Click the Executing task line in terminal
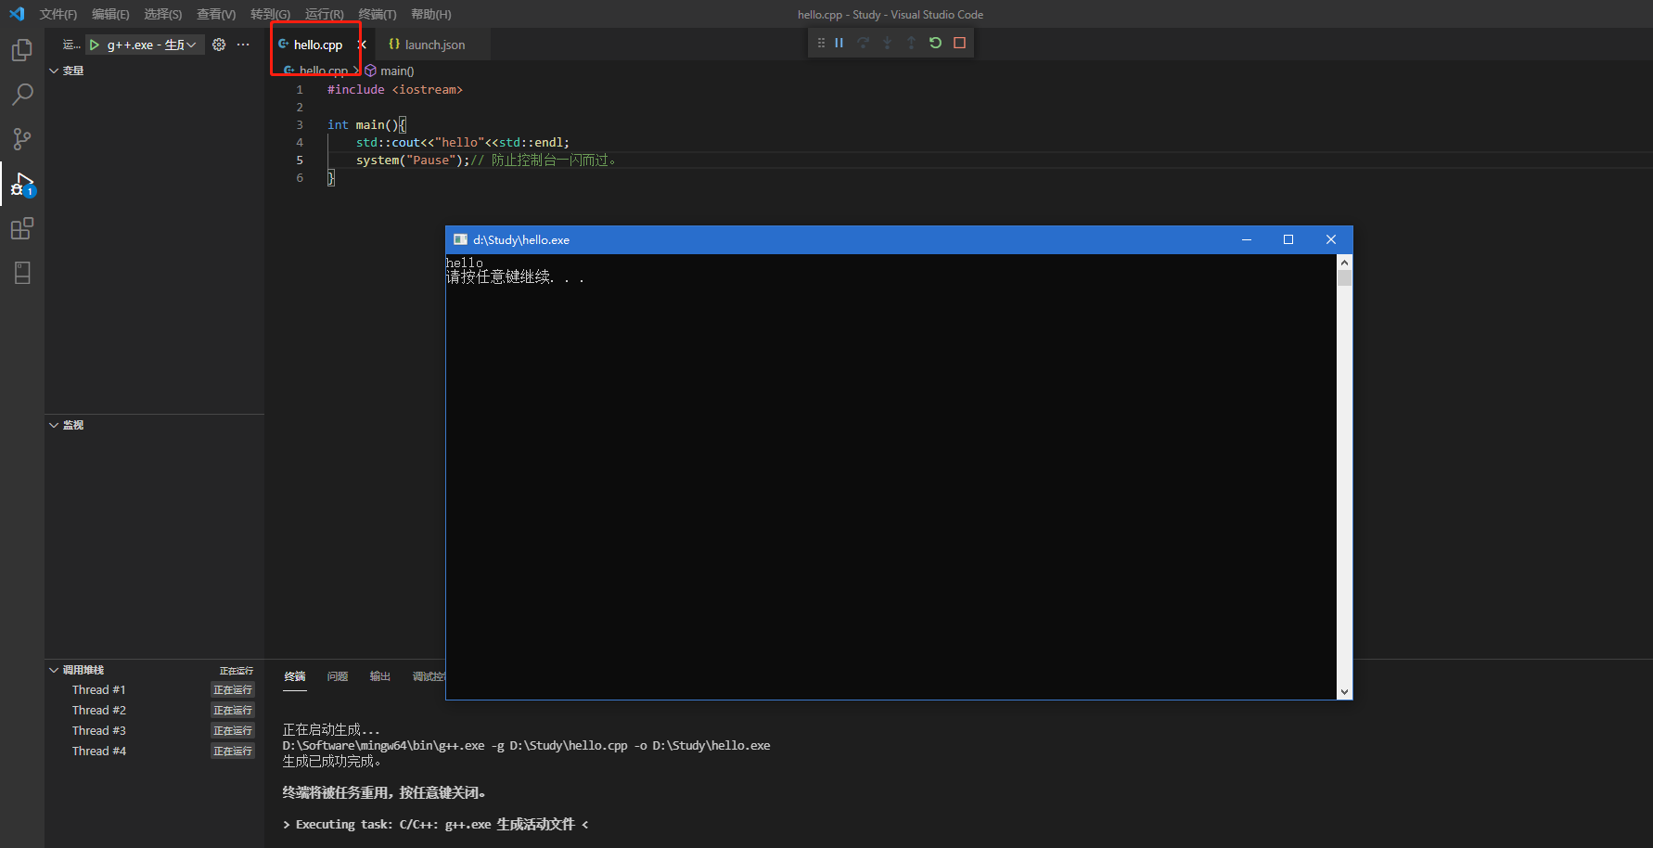The width and height of the screenshot is (1653, 848). coord(435,824)
